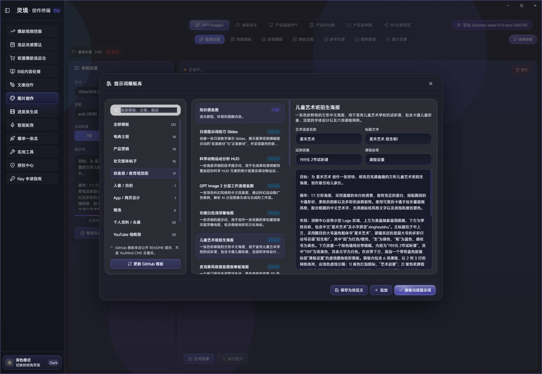The height and width of the screenshot is (374, 542).
Task: Choose the 印度白色浅浮雕地图 template
Action: coord(240,219)
